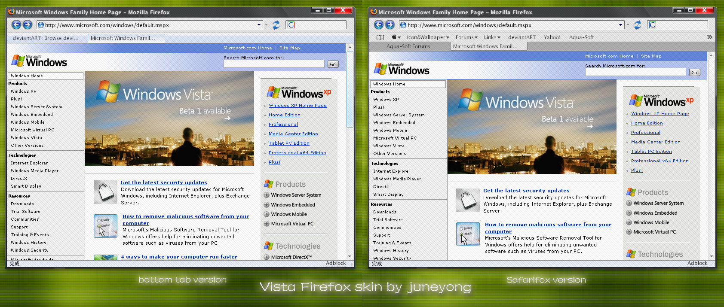Click Microsoft.com Home link in right window
Screen dimensions: 724x307
[x=609, y=56]
